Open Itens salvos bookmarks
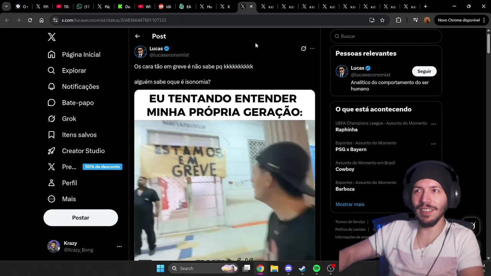 (72, 135)
